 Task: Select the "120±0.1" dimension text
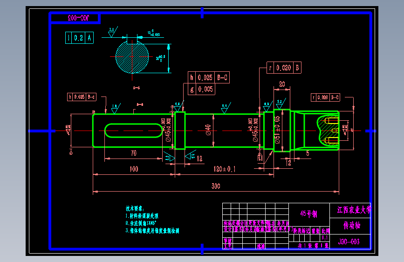[225, 169]
